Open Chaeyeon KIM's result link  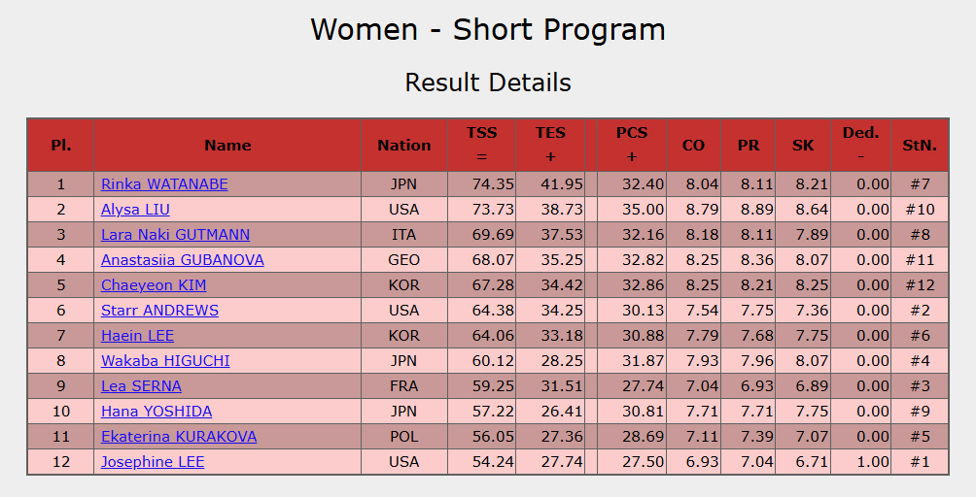154,285
